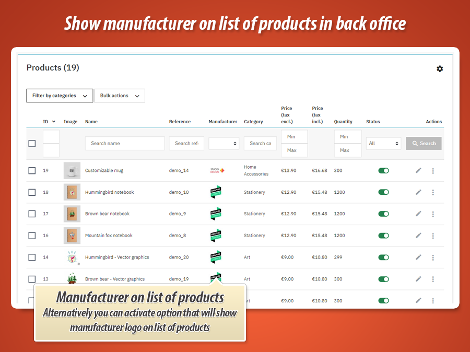Tick the checkbox for product 19
Viewport: 470px width, 352px height.
pos(32,170)
